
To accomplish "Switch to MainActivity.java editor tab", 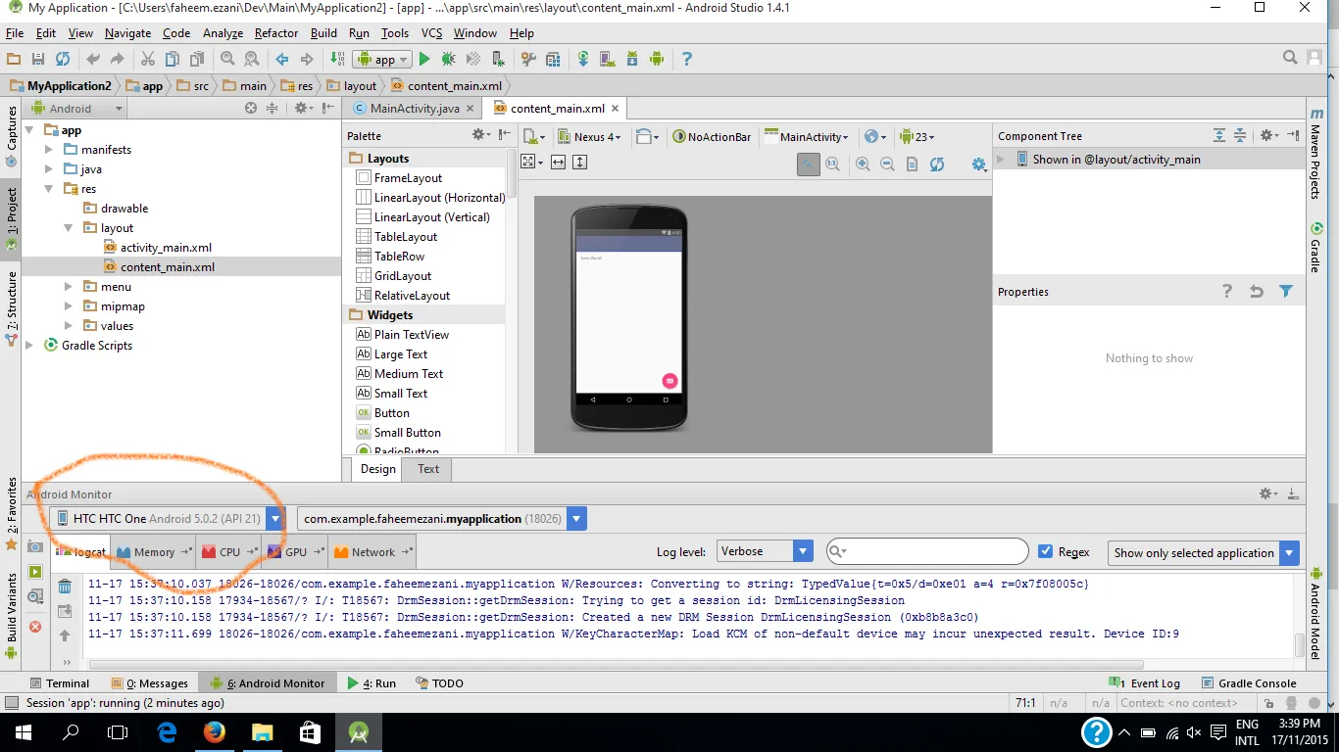I will [414, 109].
